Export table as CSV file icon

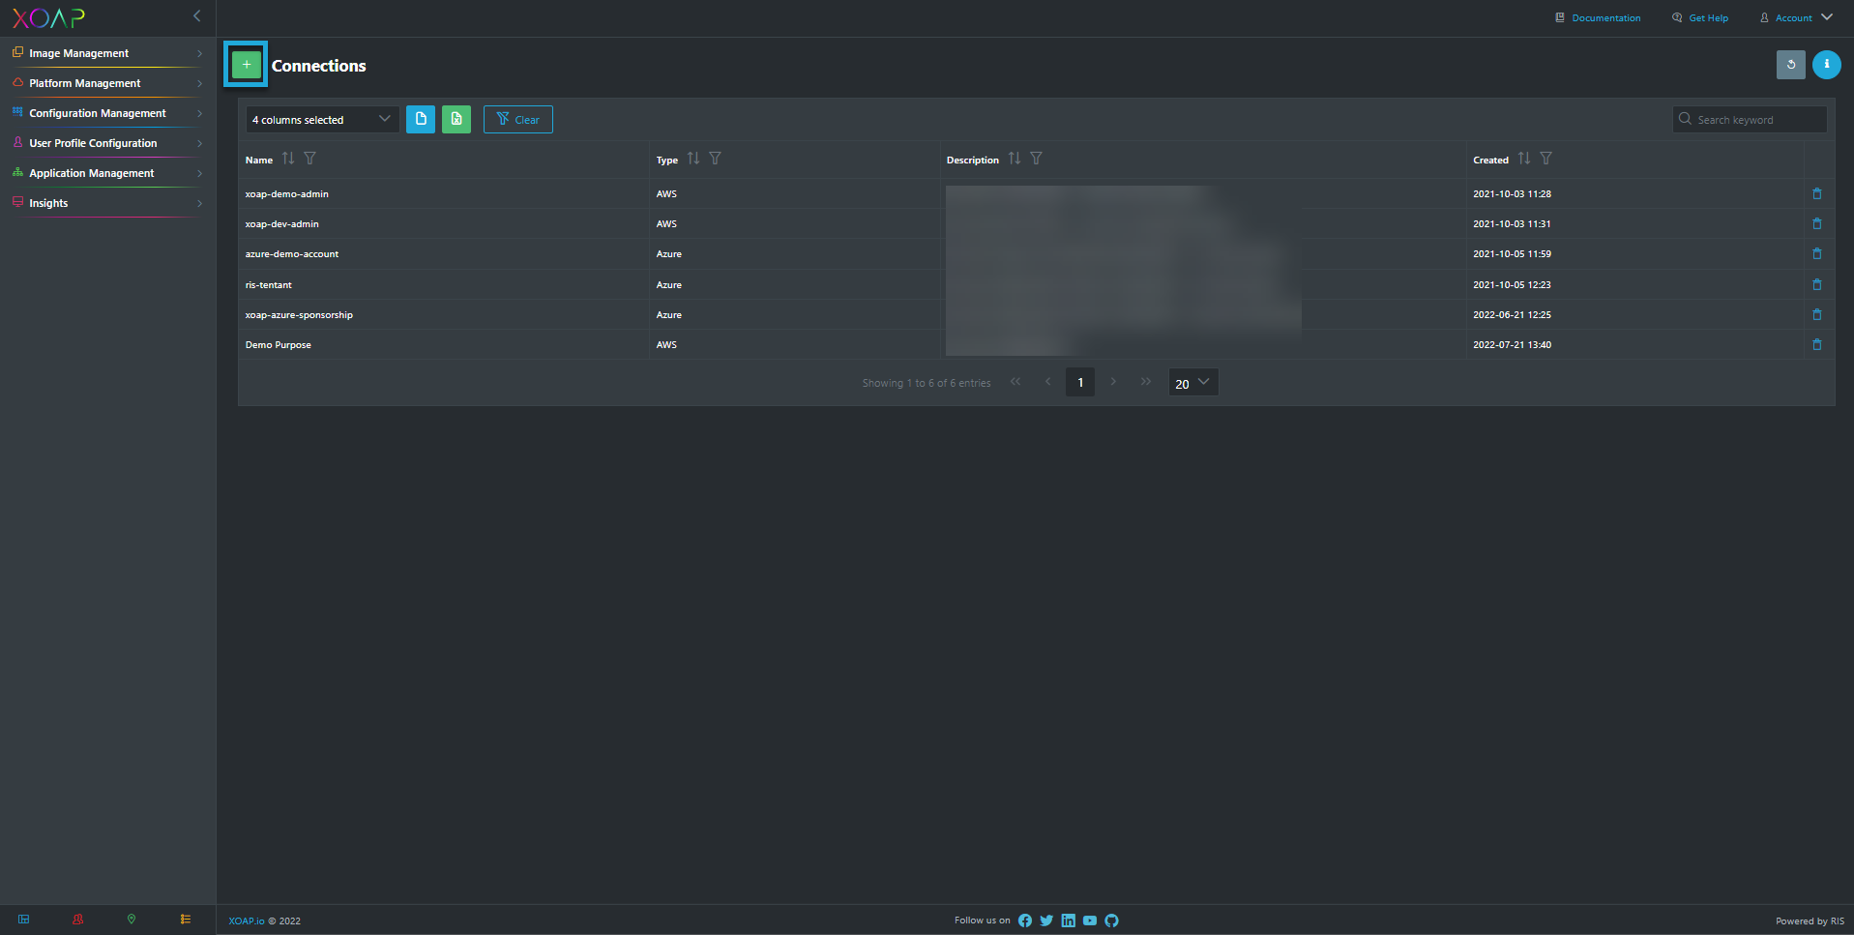click(x=421, y=119)
